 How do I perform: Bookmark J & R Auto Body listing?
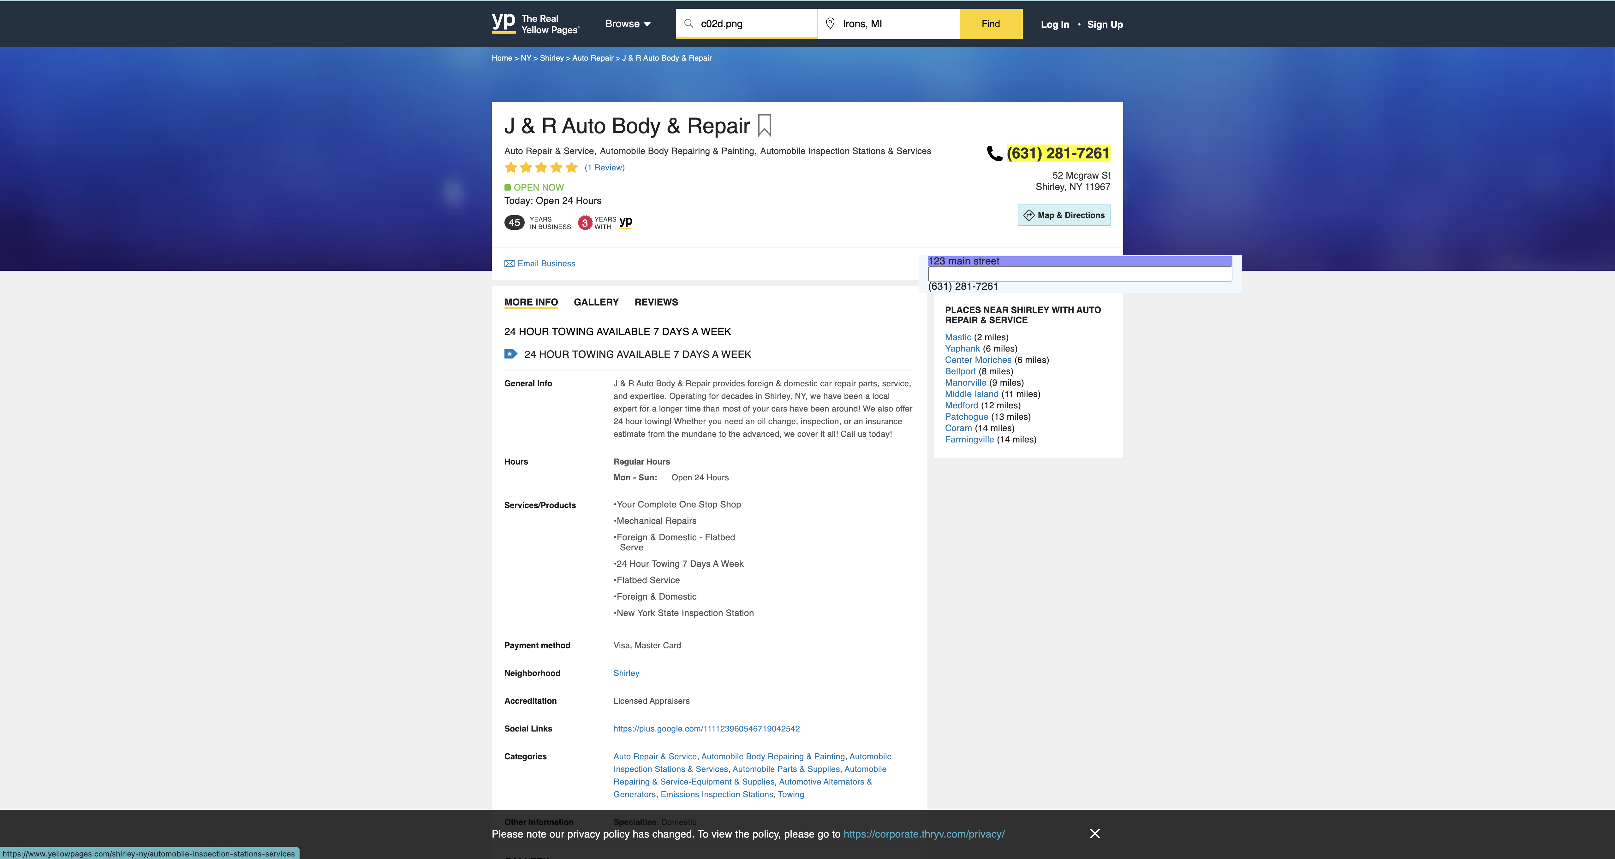pos(764,125)
